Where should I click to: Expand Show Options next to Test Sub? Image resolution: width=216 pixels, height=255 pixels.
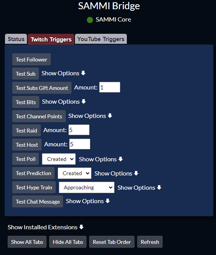63,73
